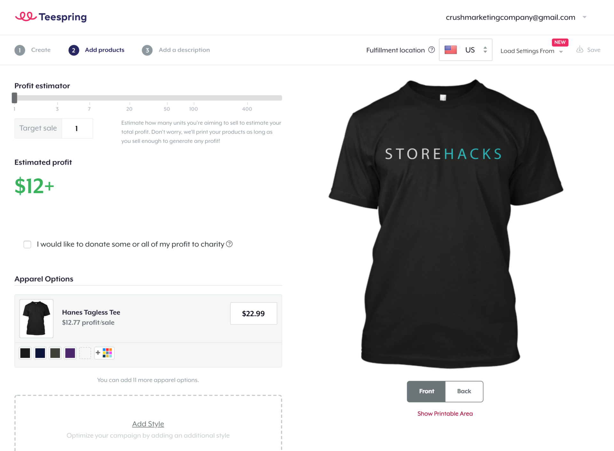Viewport: 614px width, 451px height.
Task: Go to the Add products step
Action: click(x=104, y=50)
